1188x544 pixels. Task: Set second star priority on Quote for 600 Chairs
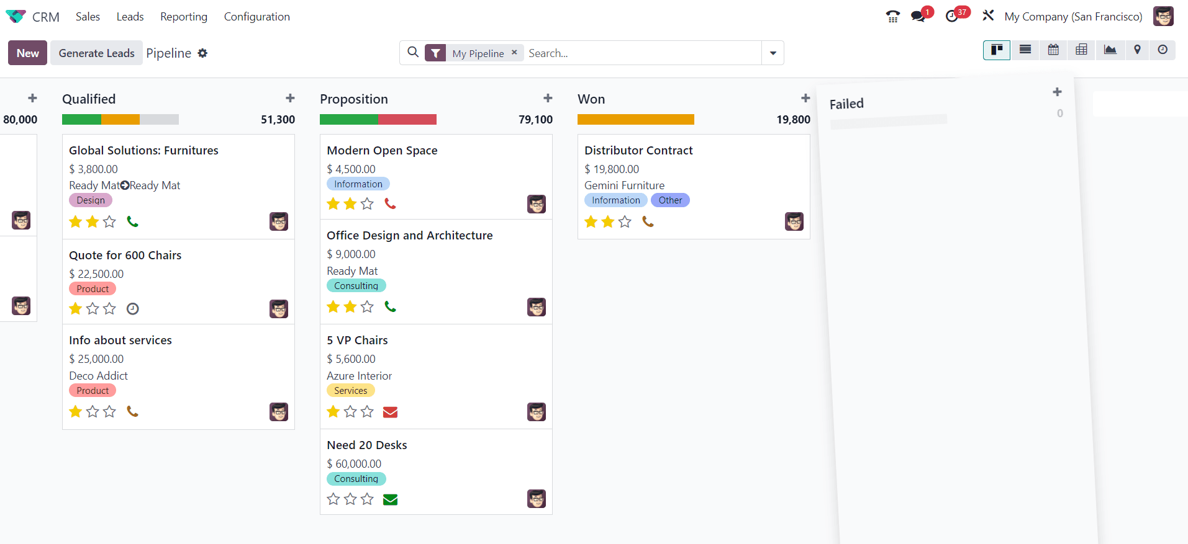pyautogui.click(x=93, y=308)
